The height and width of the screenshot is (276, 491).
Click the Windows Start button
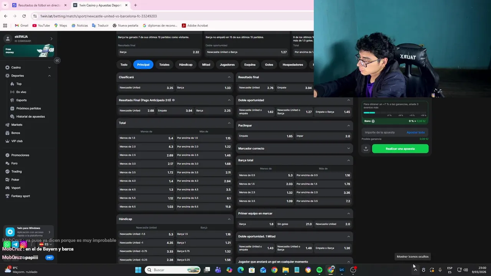coord(138,270)
